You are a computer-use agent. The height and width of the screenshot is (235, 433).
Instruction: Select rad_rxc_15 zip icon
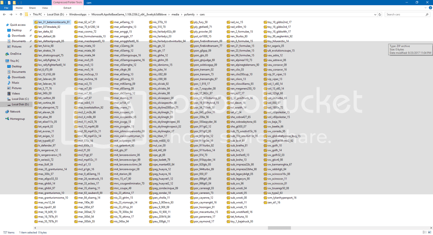(228, 22)
